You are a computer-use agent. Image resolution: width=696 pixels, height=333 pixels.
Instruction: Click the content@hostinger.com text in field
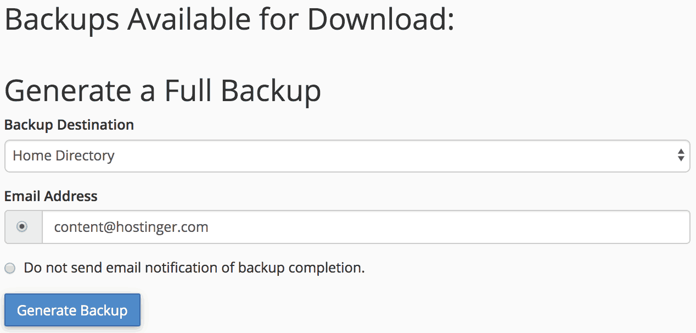[131, 227]
